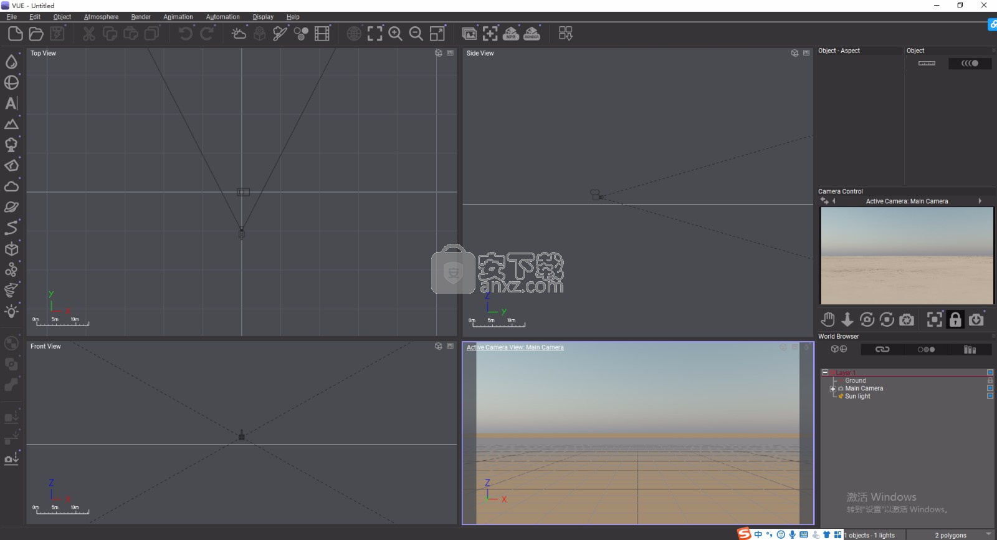Select the light bulb tool
Viewport: 997px width, 540px height.
pyautogui.click(x=11, y=311)
